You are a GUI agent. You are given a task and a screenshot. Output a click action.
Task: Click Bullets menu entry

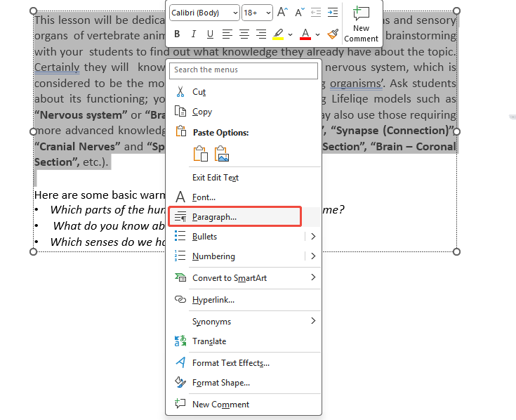pyautogui.click(x=237, y=236)
